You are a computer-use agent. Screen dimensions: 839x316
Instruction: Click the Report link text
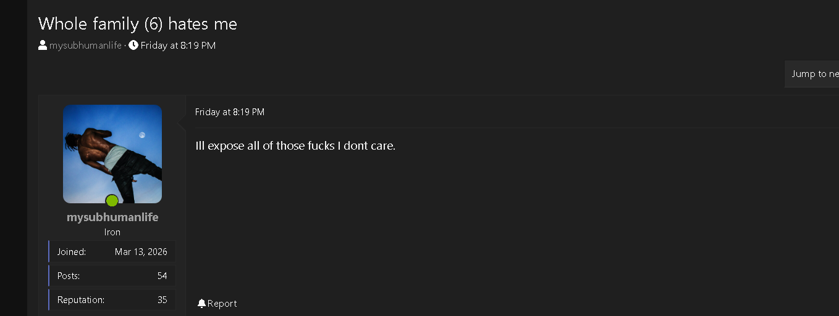222,303
